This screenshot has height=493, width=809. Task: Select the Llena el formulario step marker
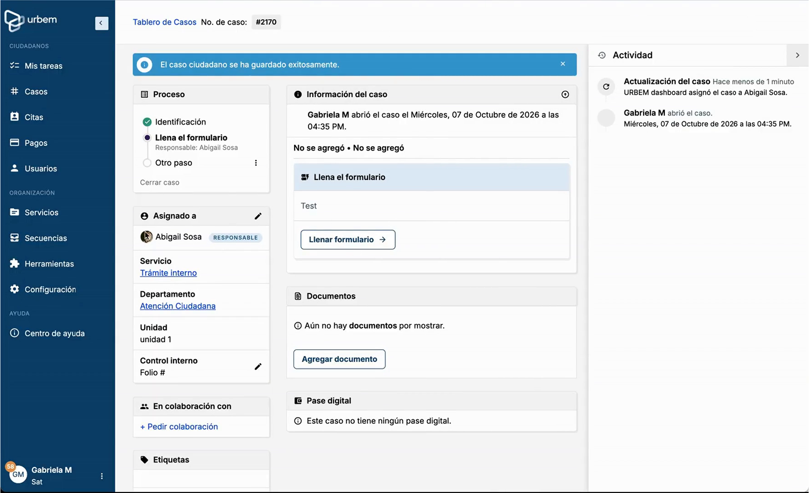coord(147,137)
